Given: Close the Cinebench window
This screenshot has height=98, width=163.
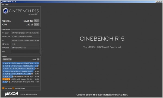Looking at the screenshot, I should (x=161, y=2).
